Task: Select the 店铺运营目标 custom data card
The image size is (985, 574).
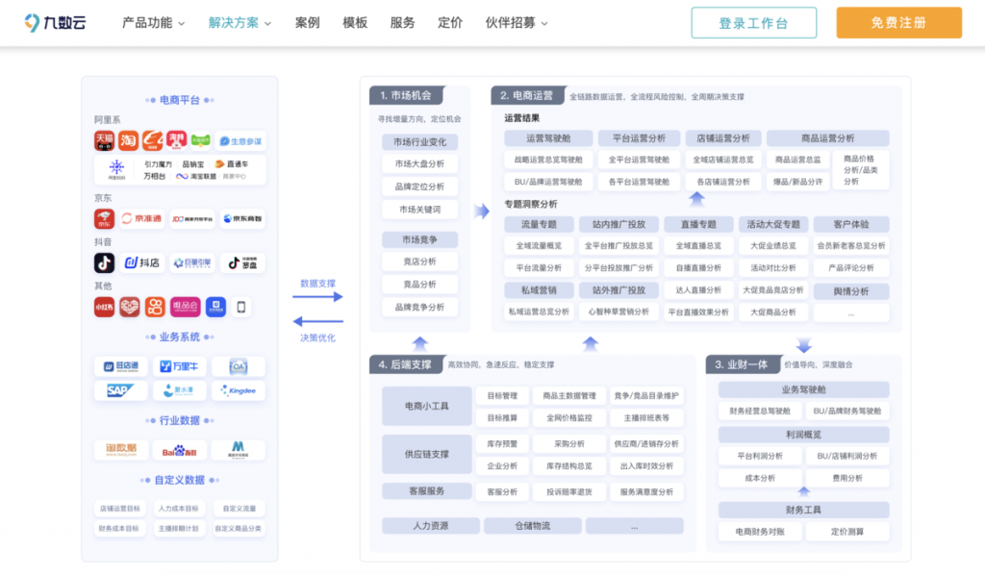Action: tap(119, 508)
